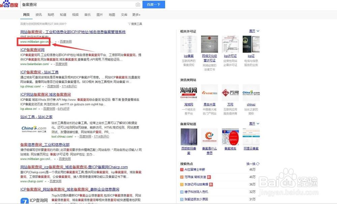Open the ICP备案查询_最新企业信息查询 result
The height and width of the screenshot is (204, 337).
coord(70,189)
